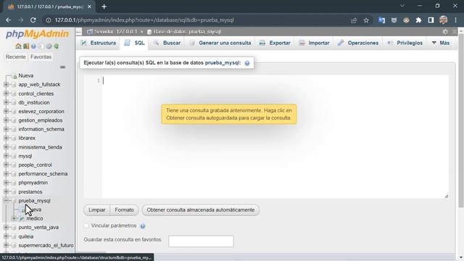Click the SQL help question mark icon

pos(247,63)
